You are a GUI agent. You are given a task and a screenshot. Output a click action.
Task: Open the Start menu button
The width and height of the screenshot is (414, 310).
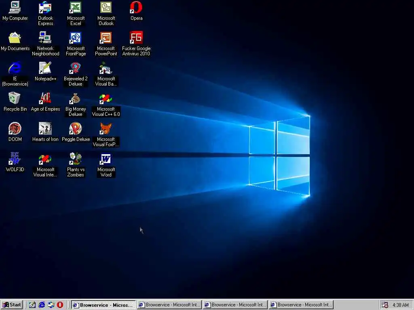coord(12,305)
